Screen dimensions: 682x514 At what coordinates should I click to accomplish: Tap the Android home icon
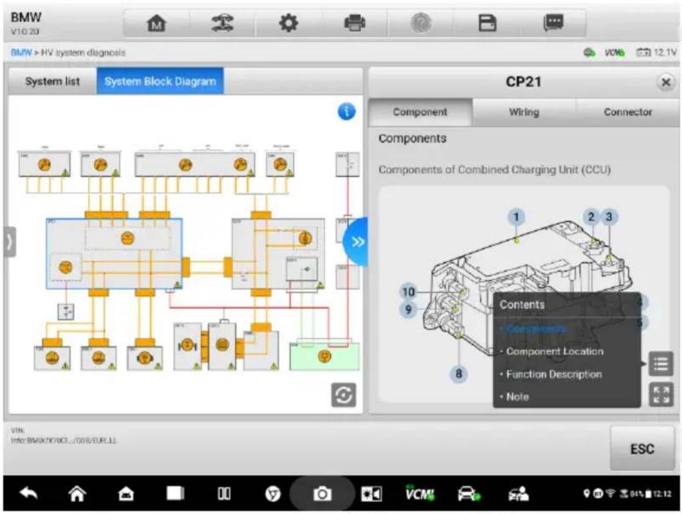[77, 493]
